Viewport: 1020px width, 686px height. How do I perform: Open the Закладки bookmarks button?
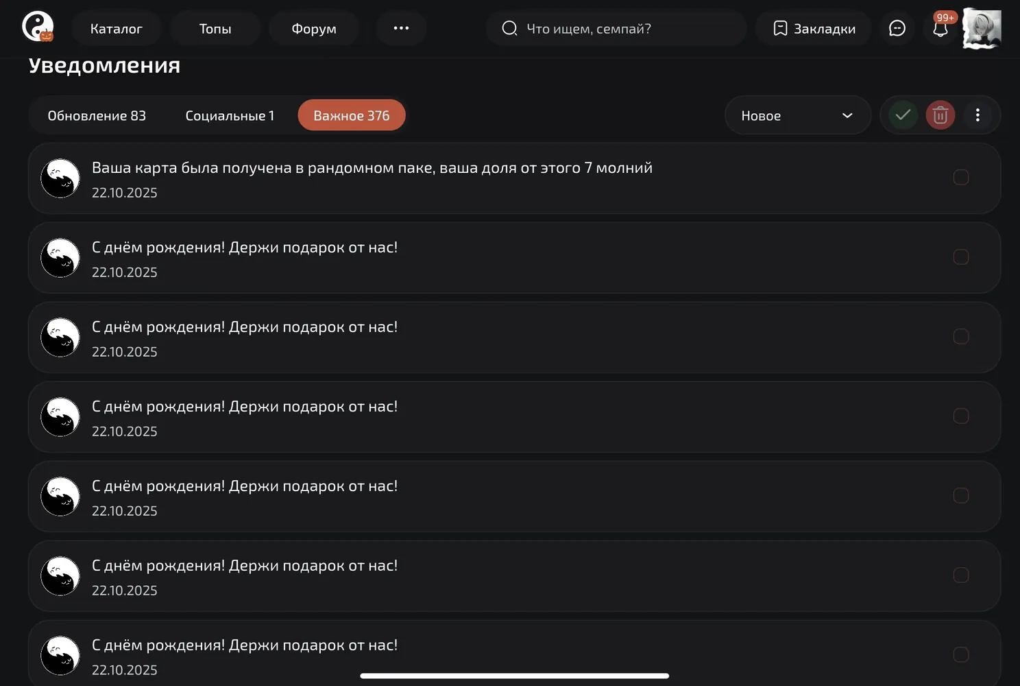814,28
